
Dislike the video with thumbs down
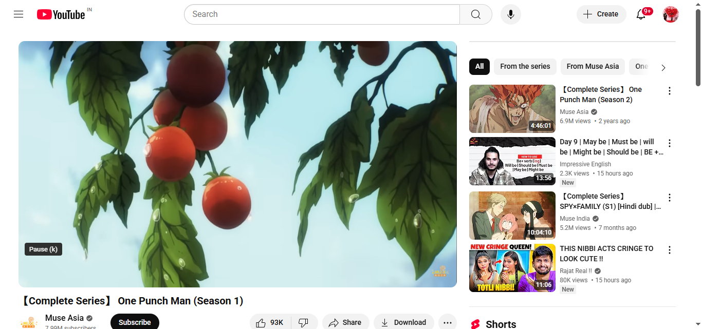click(304, 322)
